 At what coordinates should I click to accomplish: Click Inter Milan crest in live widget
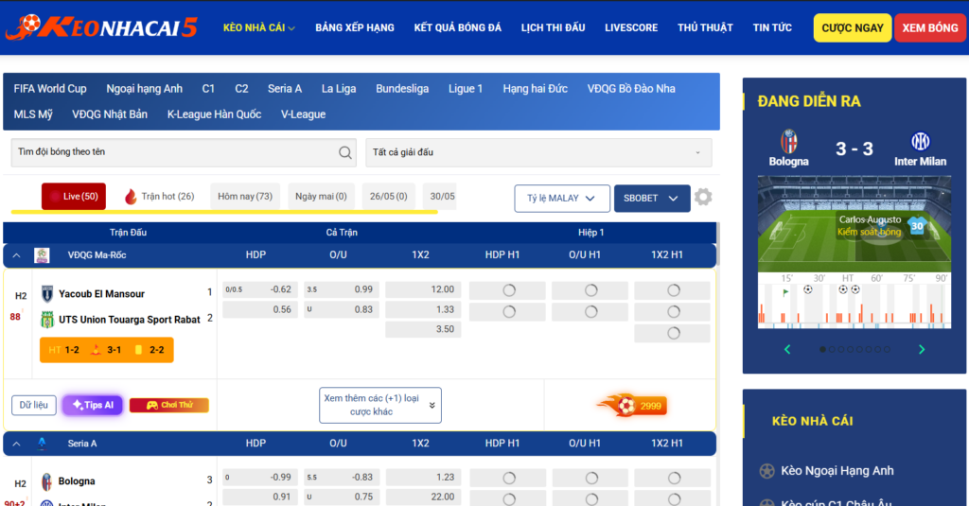click(x=920, y=142)
